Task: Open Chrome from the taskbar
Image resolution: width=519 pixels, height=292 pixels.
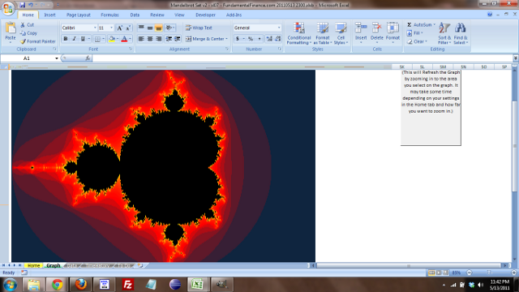Action: tap(58, 285)
